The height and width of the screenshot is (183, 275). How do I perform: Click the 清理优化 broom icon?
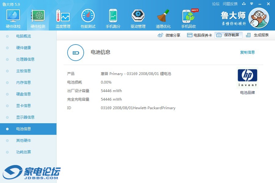(x=163, y=18)
